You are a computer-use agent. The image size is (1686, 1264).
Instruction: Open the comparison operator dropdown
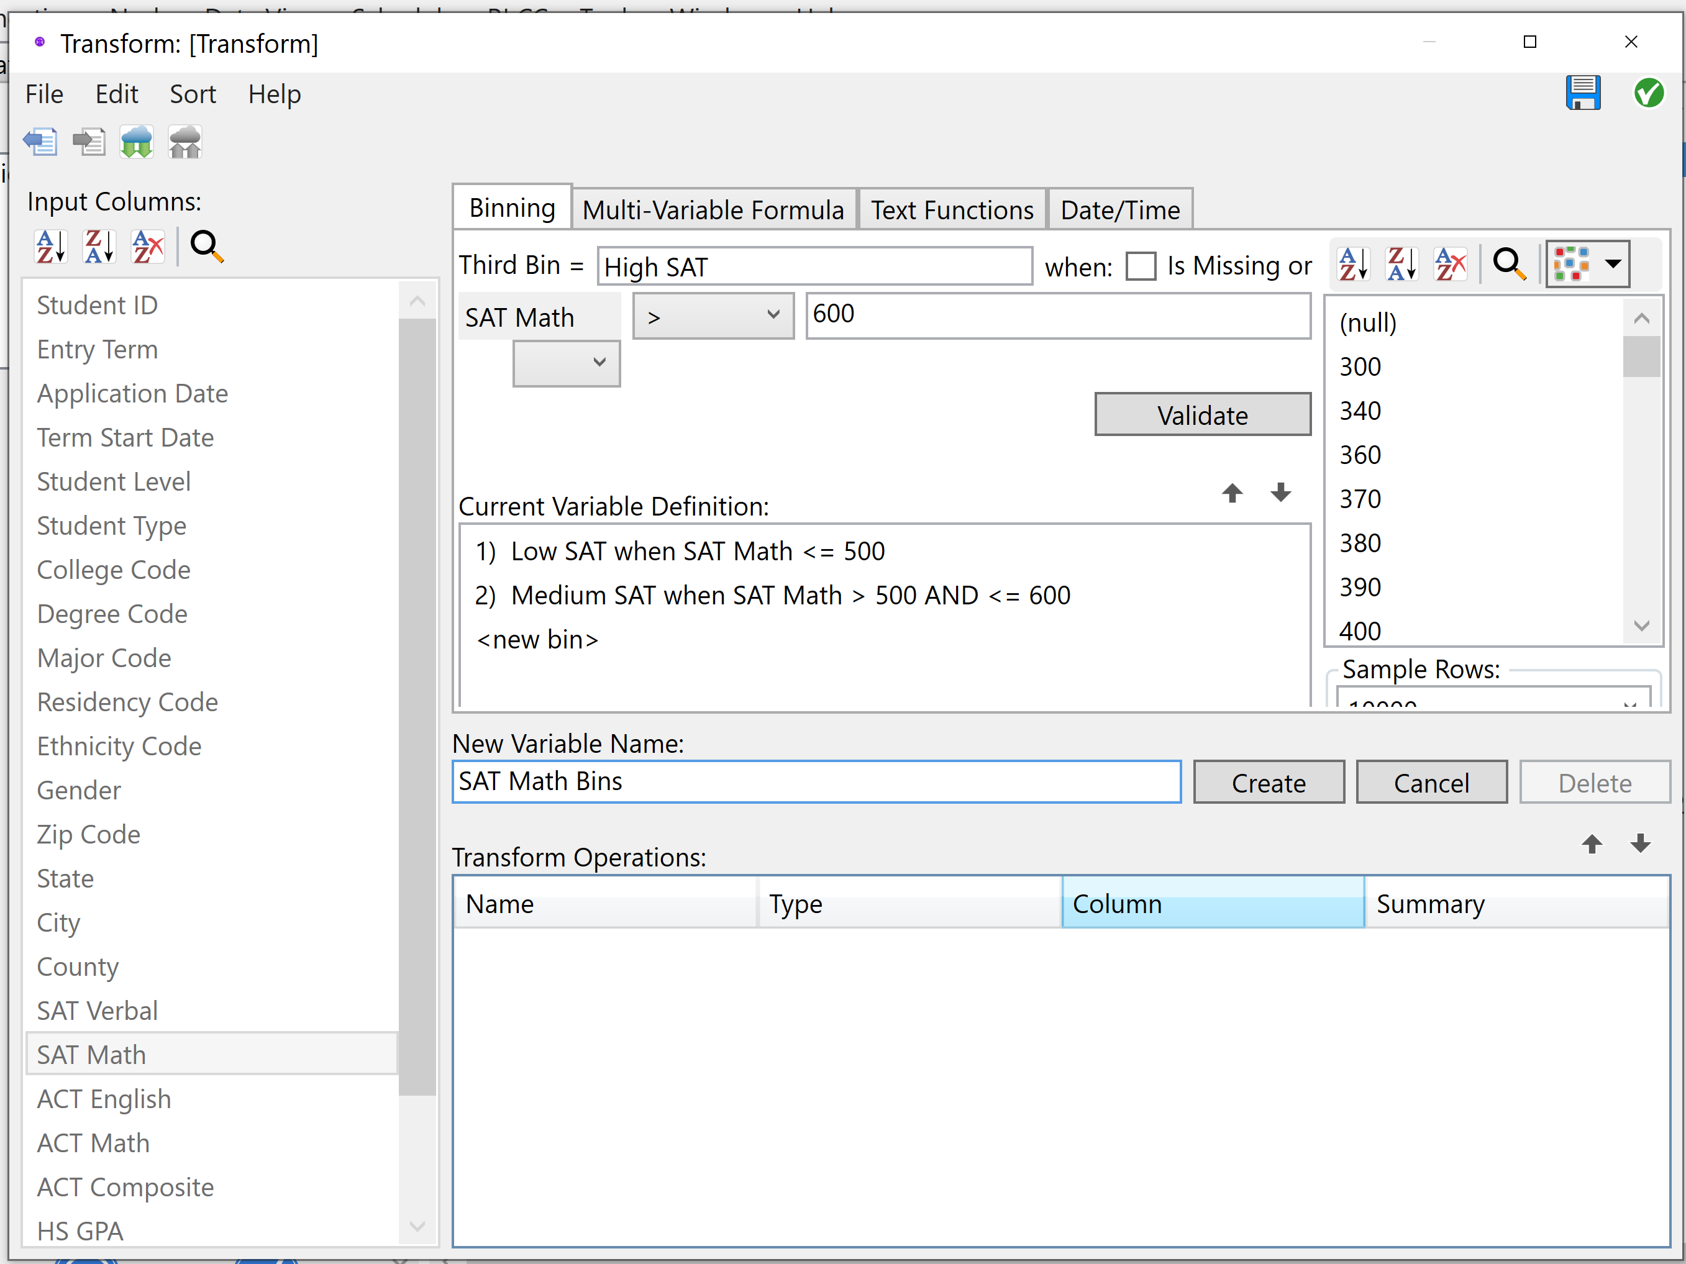click(713, 316)
